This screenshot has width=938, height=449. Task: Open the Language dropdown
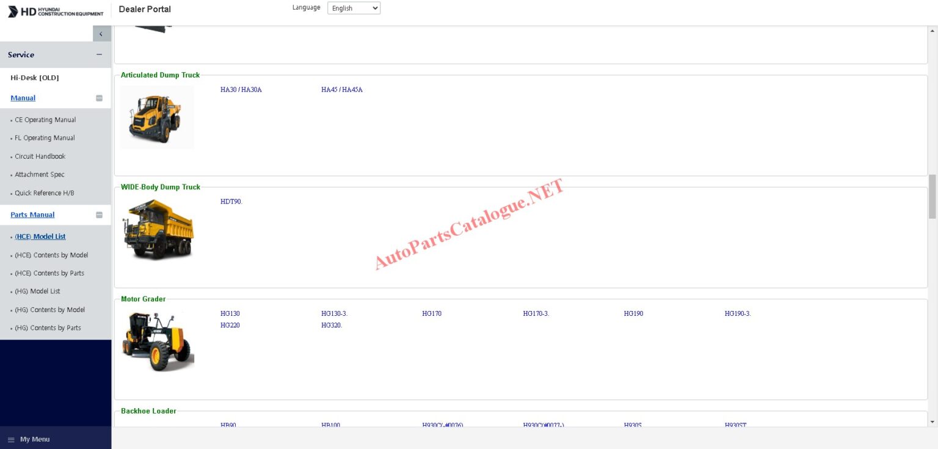tap(354, 8)
